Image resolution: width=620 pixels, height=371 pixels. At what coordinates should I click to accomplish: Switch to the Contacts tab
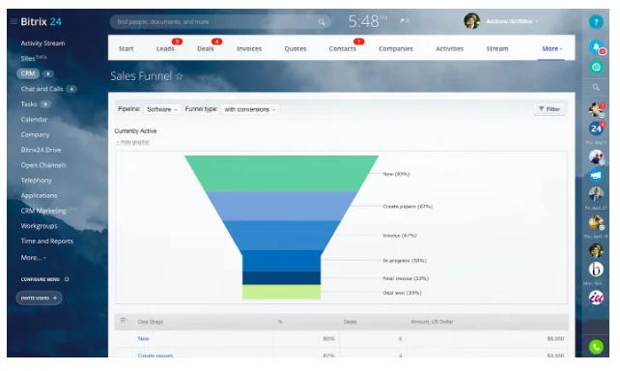point(343,48)
